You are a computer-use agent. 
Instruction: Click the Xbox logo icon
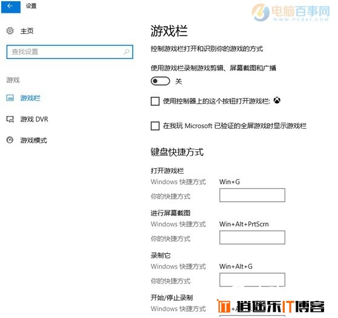click(x=277, y=101)
